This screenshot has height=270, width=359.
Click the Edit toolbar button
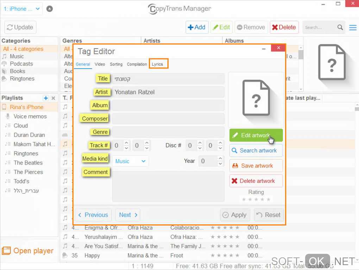tap(221, 27)
